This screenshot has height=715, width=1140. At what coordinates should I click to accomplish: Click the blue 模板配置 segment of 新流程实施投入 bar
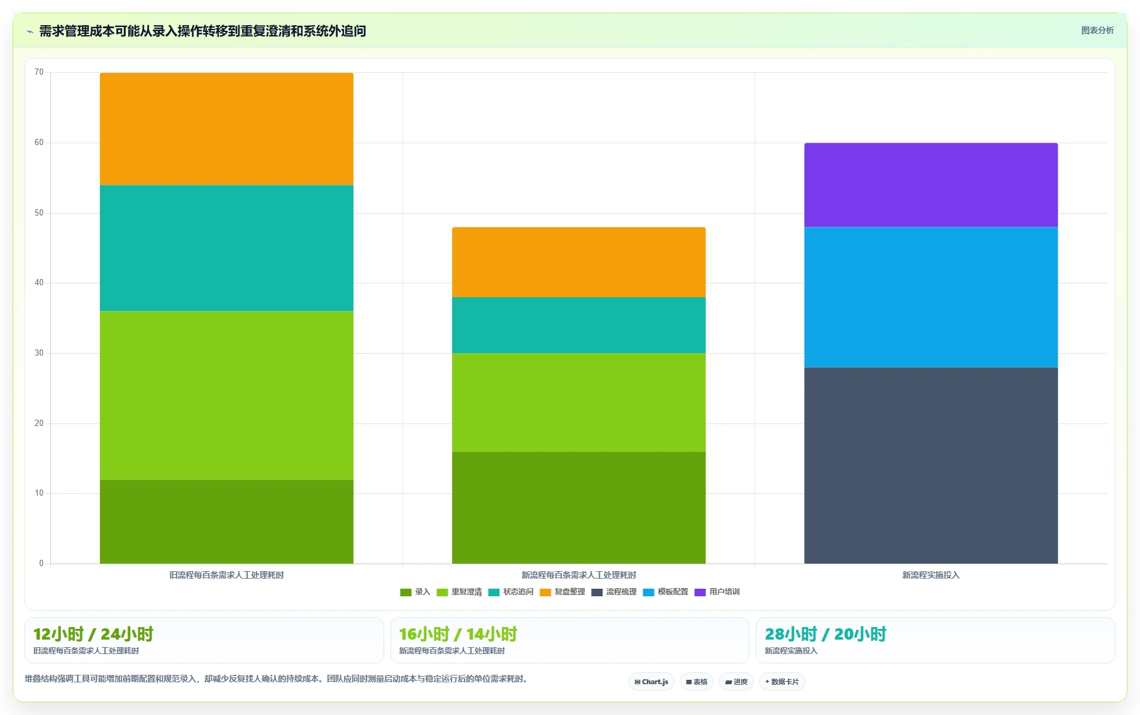point(931,297)
